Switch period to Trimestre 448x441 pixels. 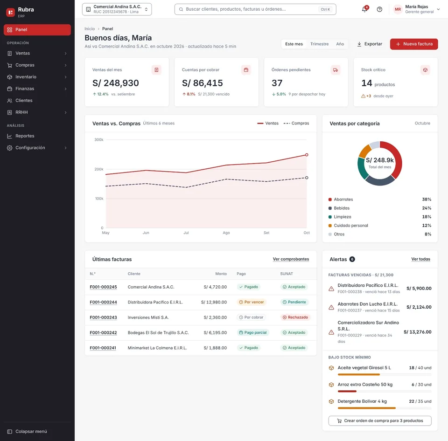point(319,44)
